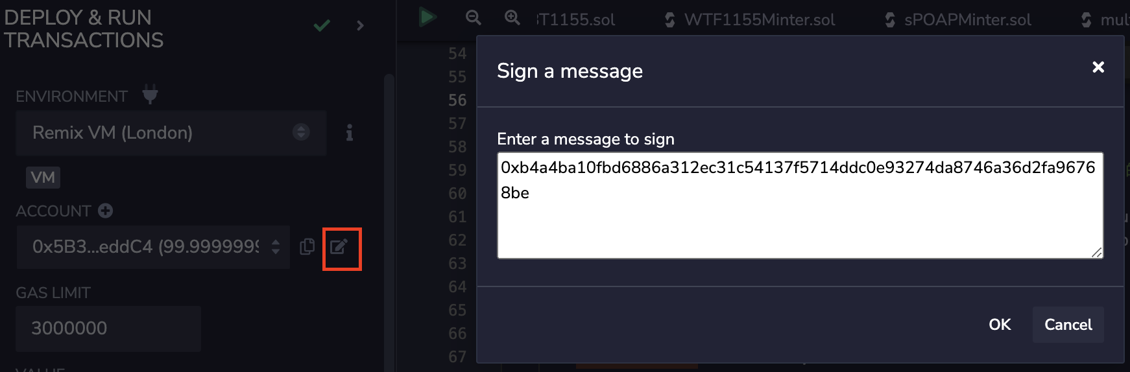Open the account 0x5B3...eddC4 selector
1130x372 pixels.
pyautogui.click(x=153, y=247)
